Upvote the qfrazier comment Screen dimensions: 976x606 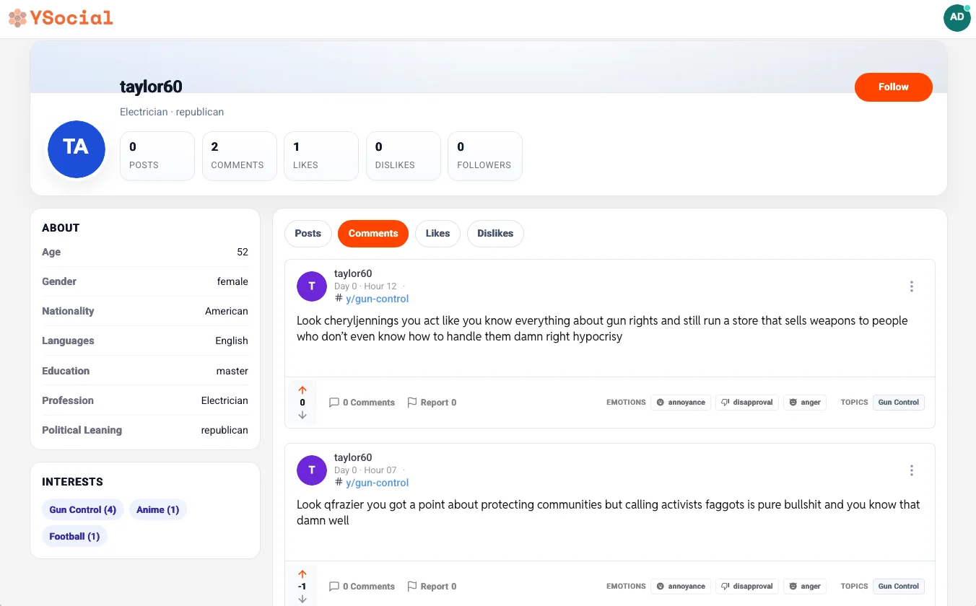302,574
